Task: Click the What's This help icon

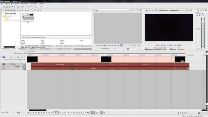Action: (41, 7)
